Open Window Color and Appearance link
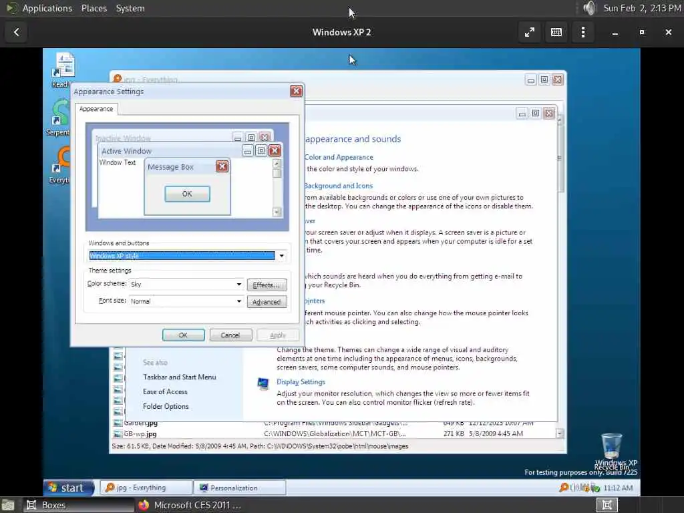Viewport: 684px width, 513px height. pos(339,157)
